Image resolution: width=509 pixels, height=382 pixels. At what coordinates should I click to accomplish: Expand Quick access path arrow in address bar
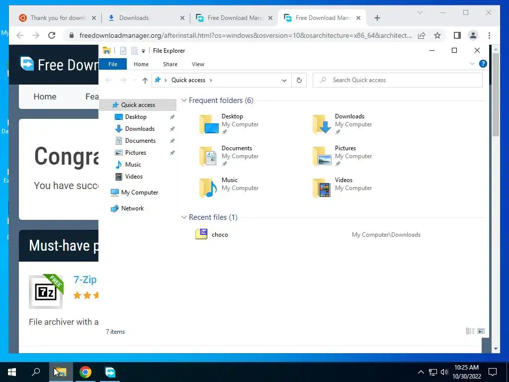[x=211, y=80]
